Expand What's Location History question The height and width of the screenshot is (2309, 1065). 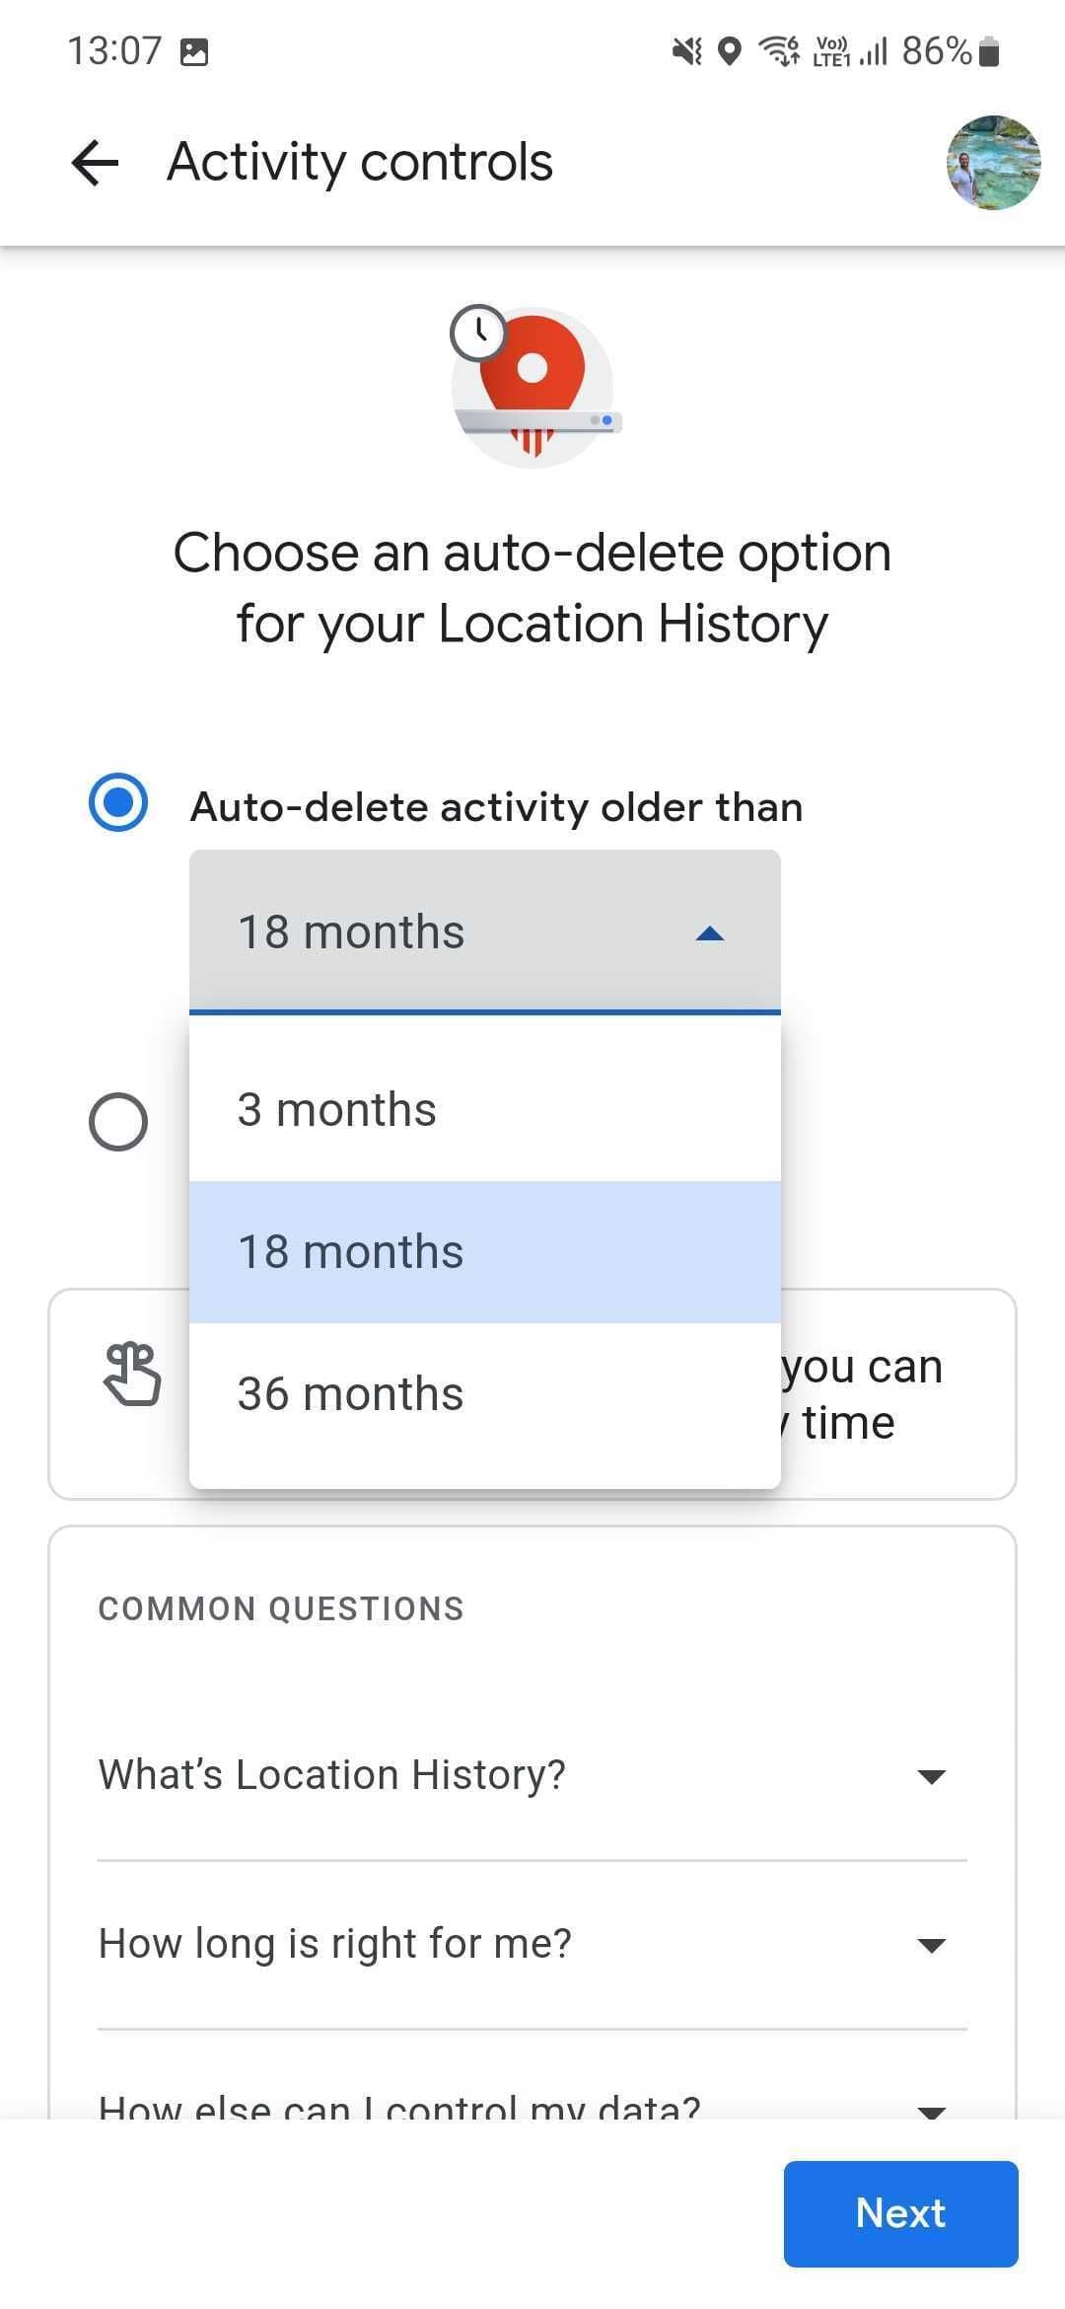(931, 1776)
